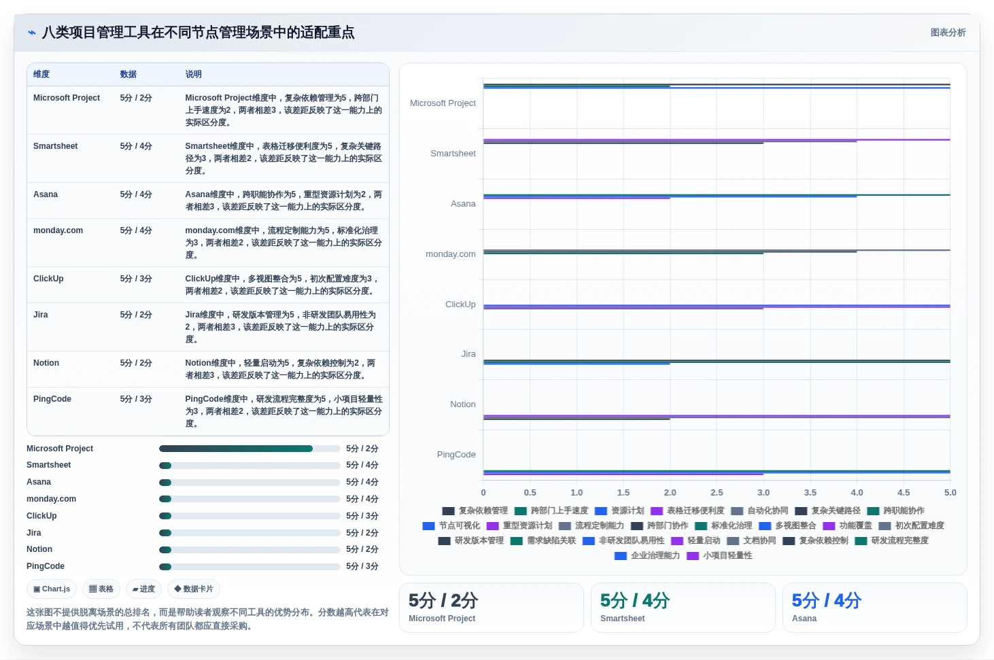Click the Jira description cell in table
The height and width of the screenshot is (660, 994).
click(x=284, y=327)
